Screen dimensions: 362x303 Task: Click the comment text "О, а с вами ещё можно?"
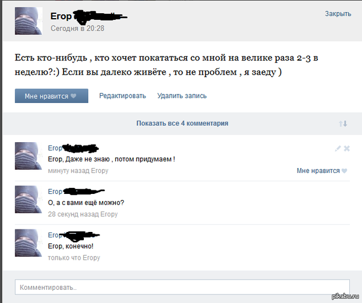pos(86,203)
